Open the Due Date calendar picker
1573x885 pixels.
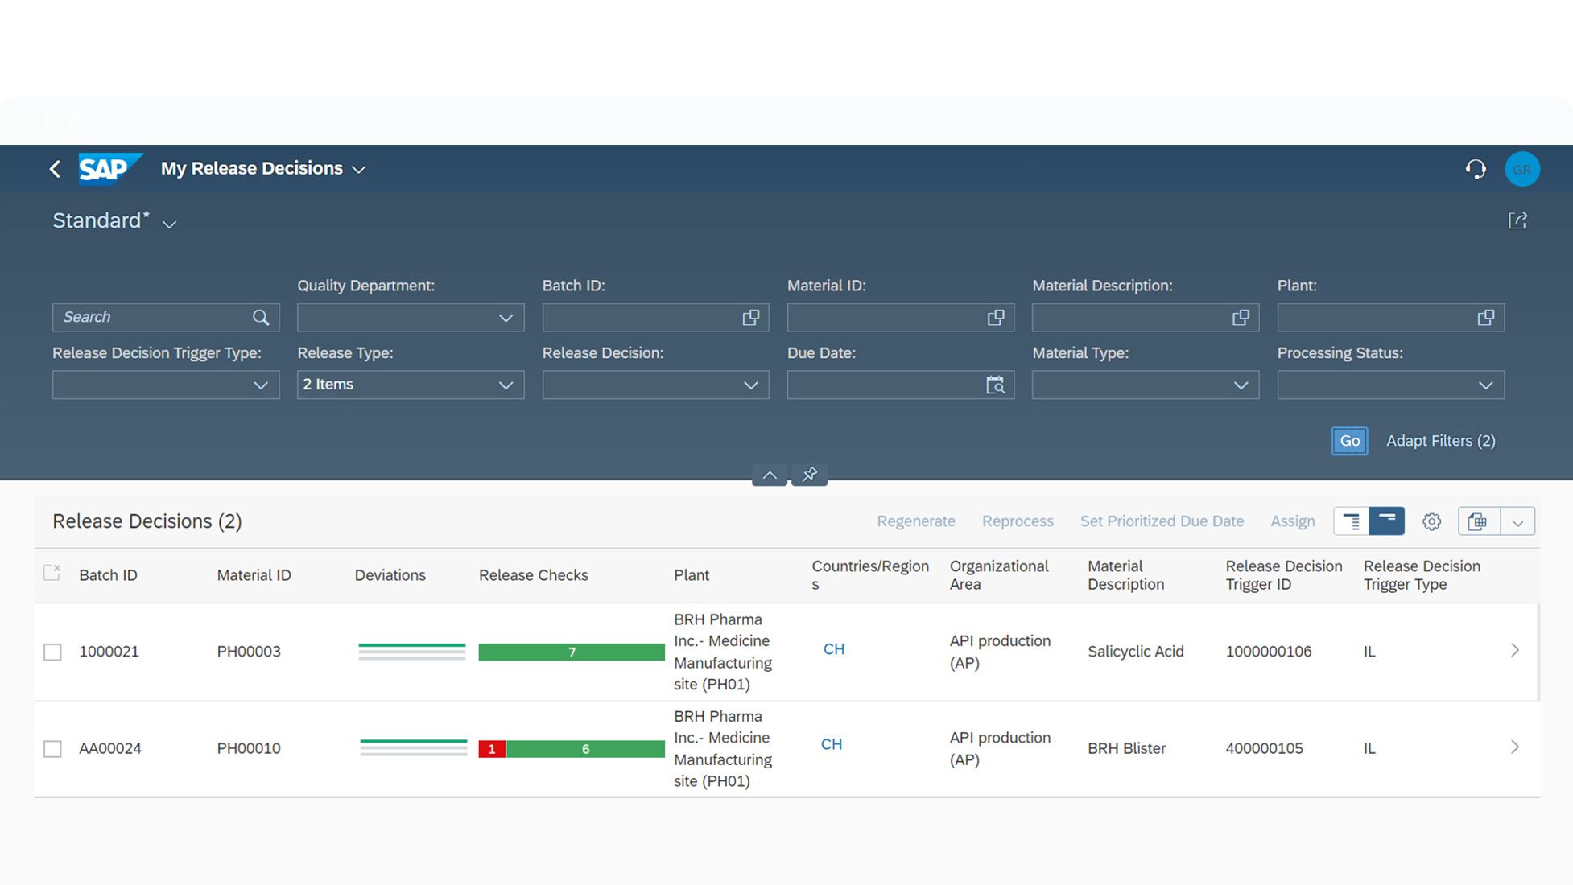[995, 385]
